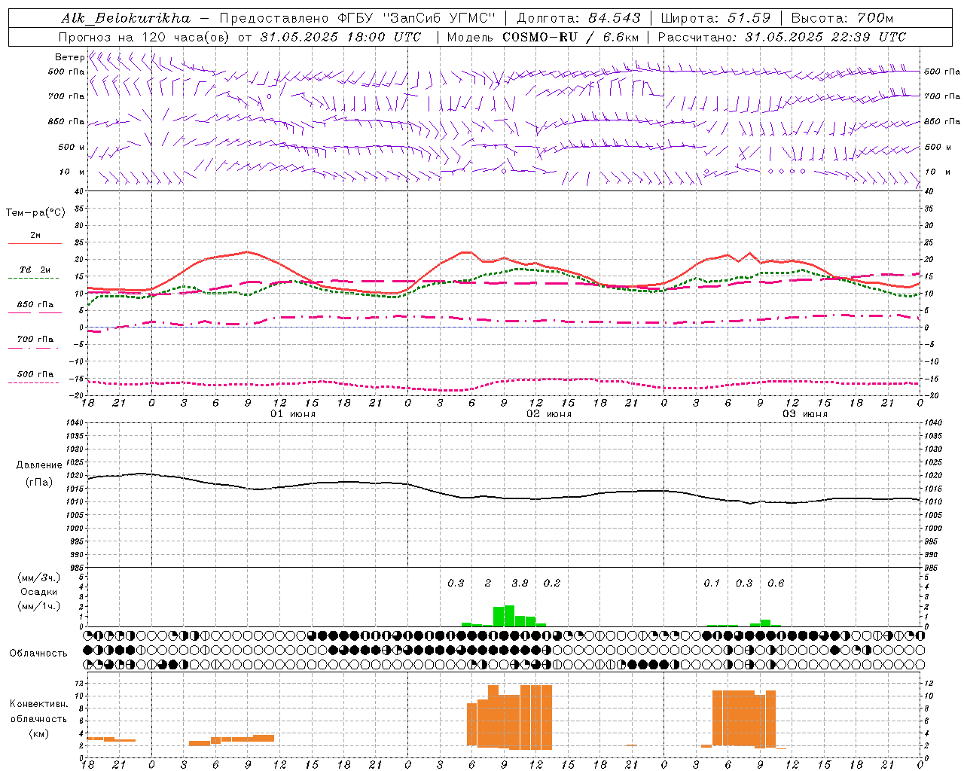Click the 500 м wind level label on left
The width and height of the screenshot is (964, 771).
point(72,147)
